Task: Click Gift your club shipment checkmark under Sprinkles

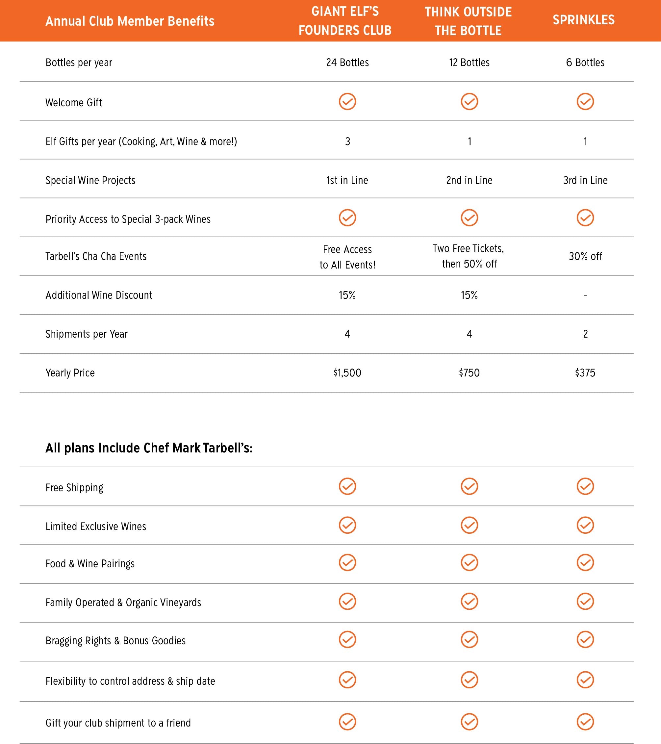Action: [585, 722]
